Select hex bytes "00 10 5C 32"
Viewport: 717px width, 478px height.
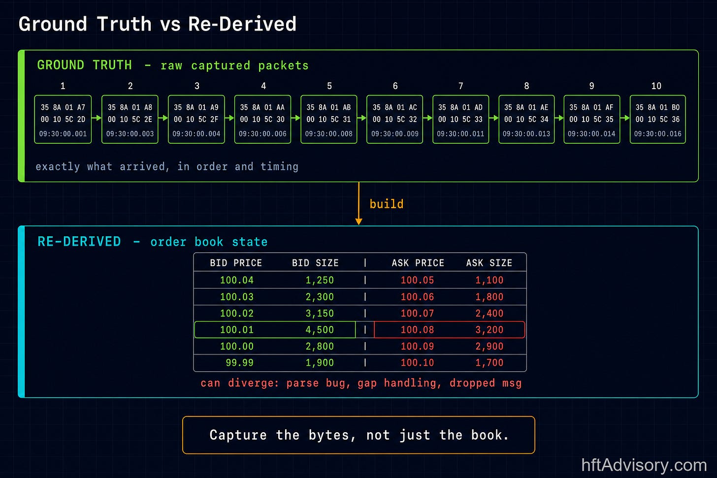pos(395,119)
